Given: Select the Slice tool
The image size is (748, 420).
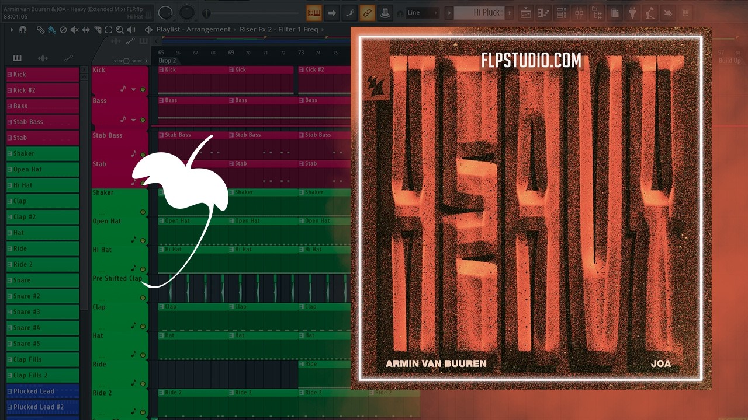Looking at the screenshot, I should tap(98, 30).
